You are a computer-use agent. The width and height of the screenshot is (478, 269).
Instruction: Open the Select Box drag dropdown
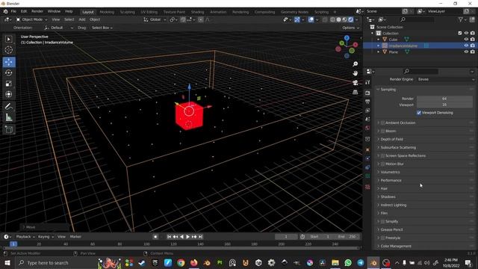102,28
